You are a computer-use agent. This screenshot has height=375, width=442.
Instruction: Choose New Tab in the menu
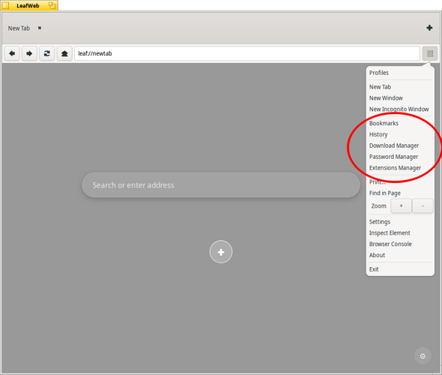(400, 87)
